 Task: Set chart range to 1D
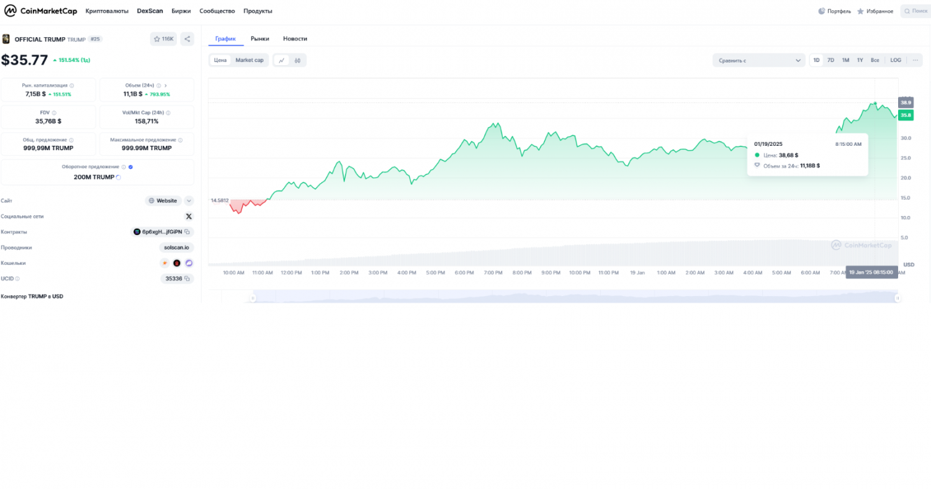[817, 60]
